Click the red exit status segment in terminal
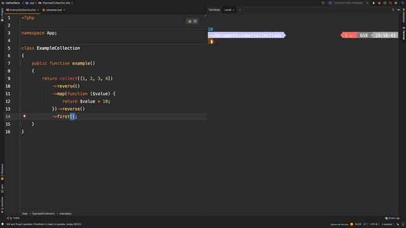Viewport: 406px width, 228px height. [x=349, y=35]
